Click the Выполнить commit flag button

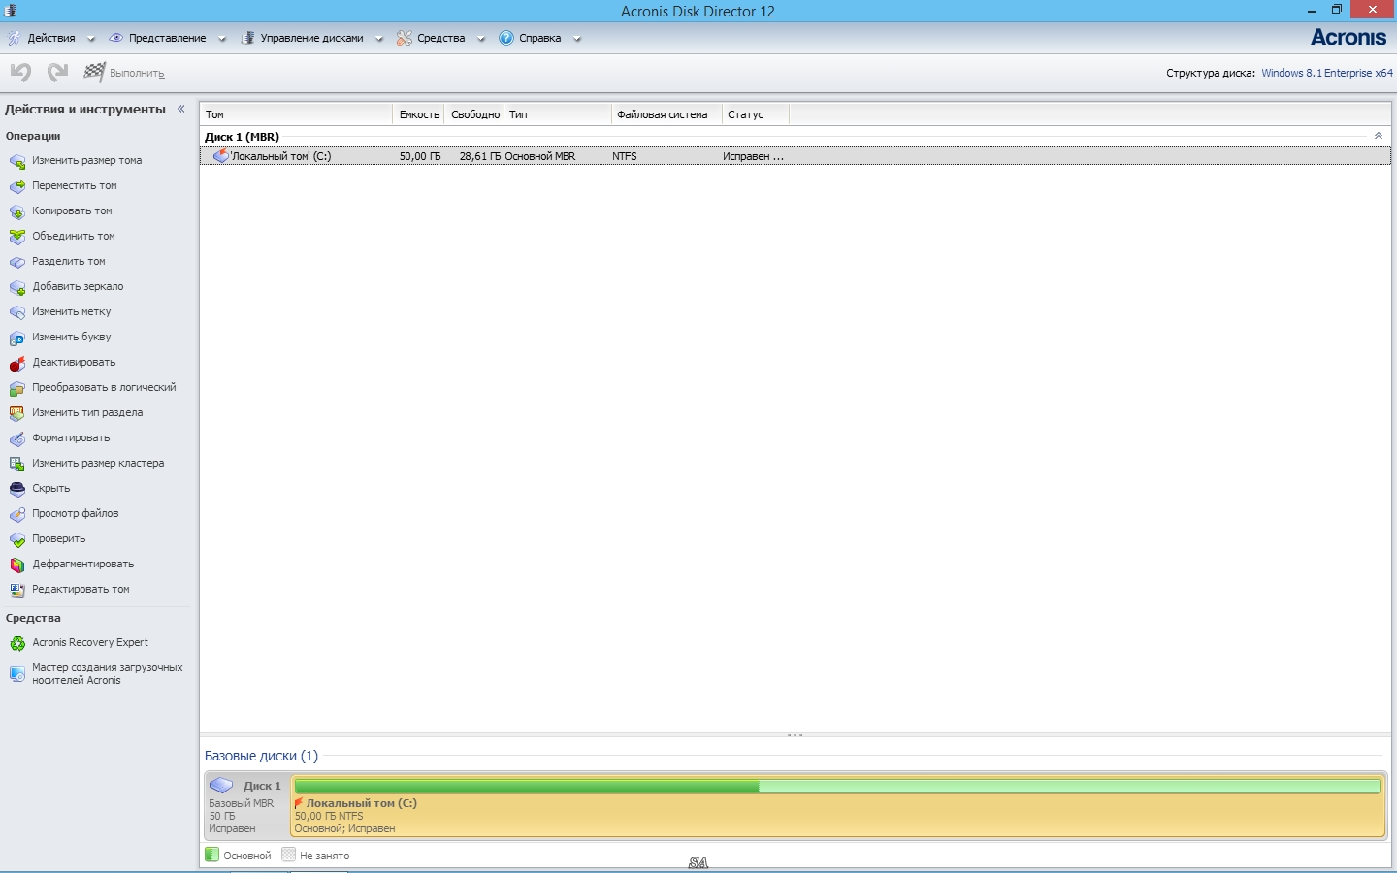[123, 73]
